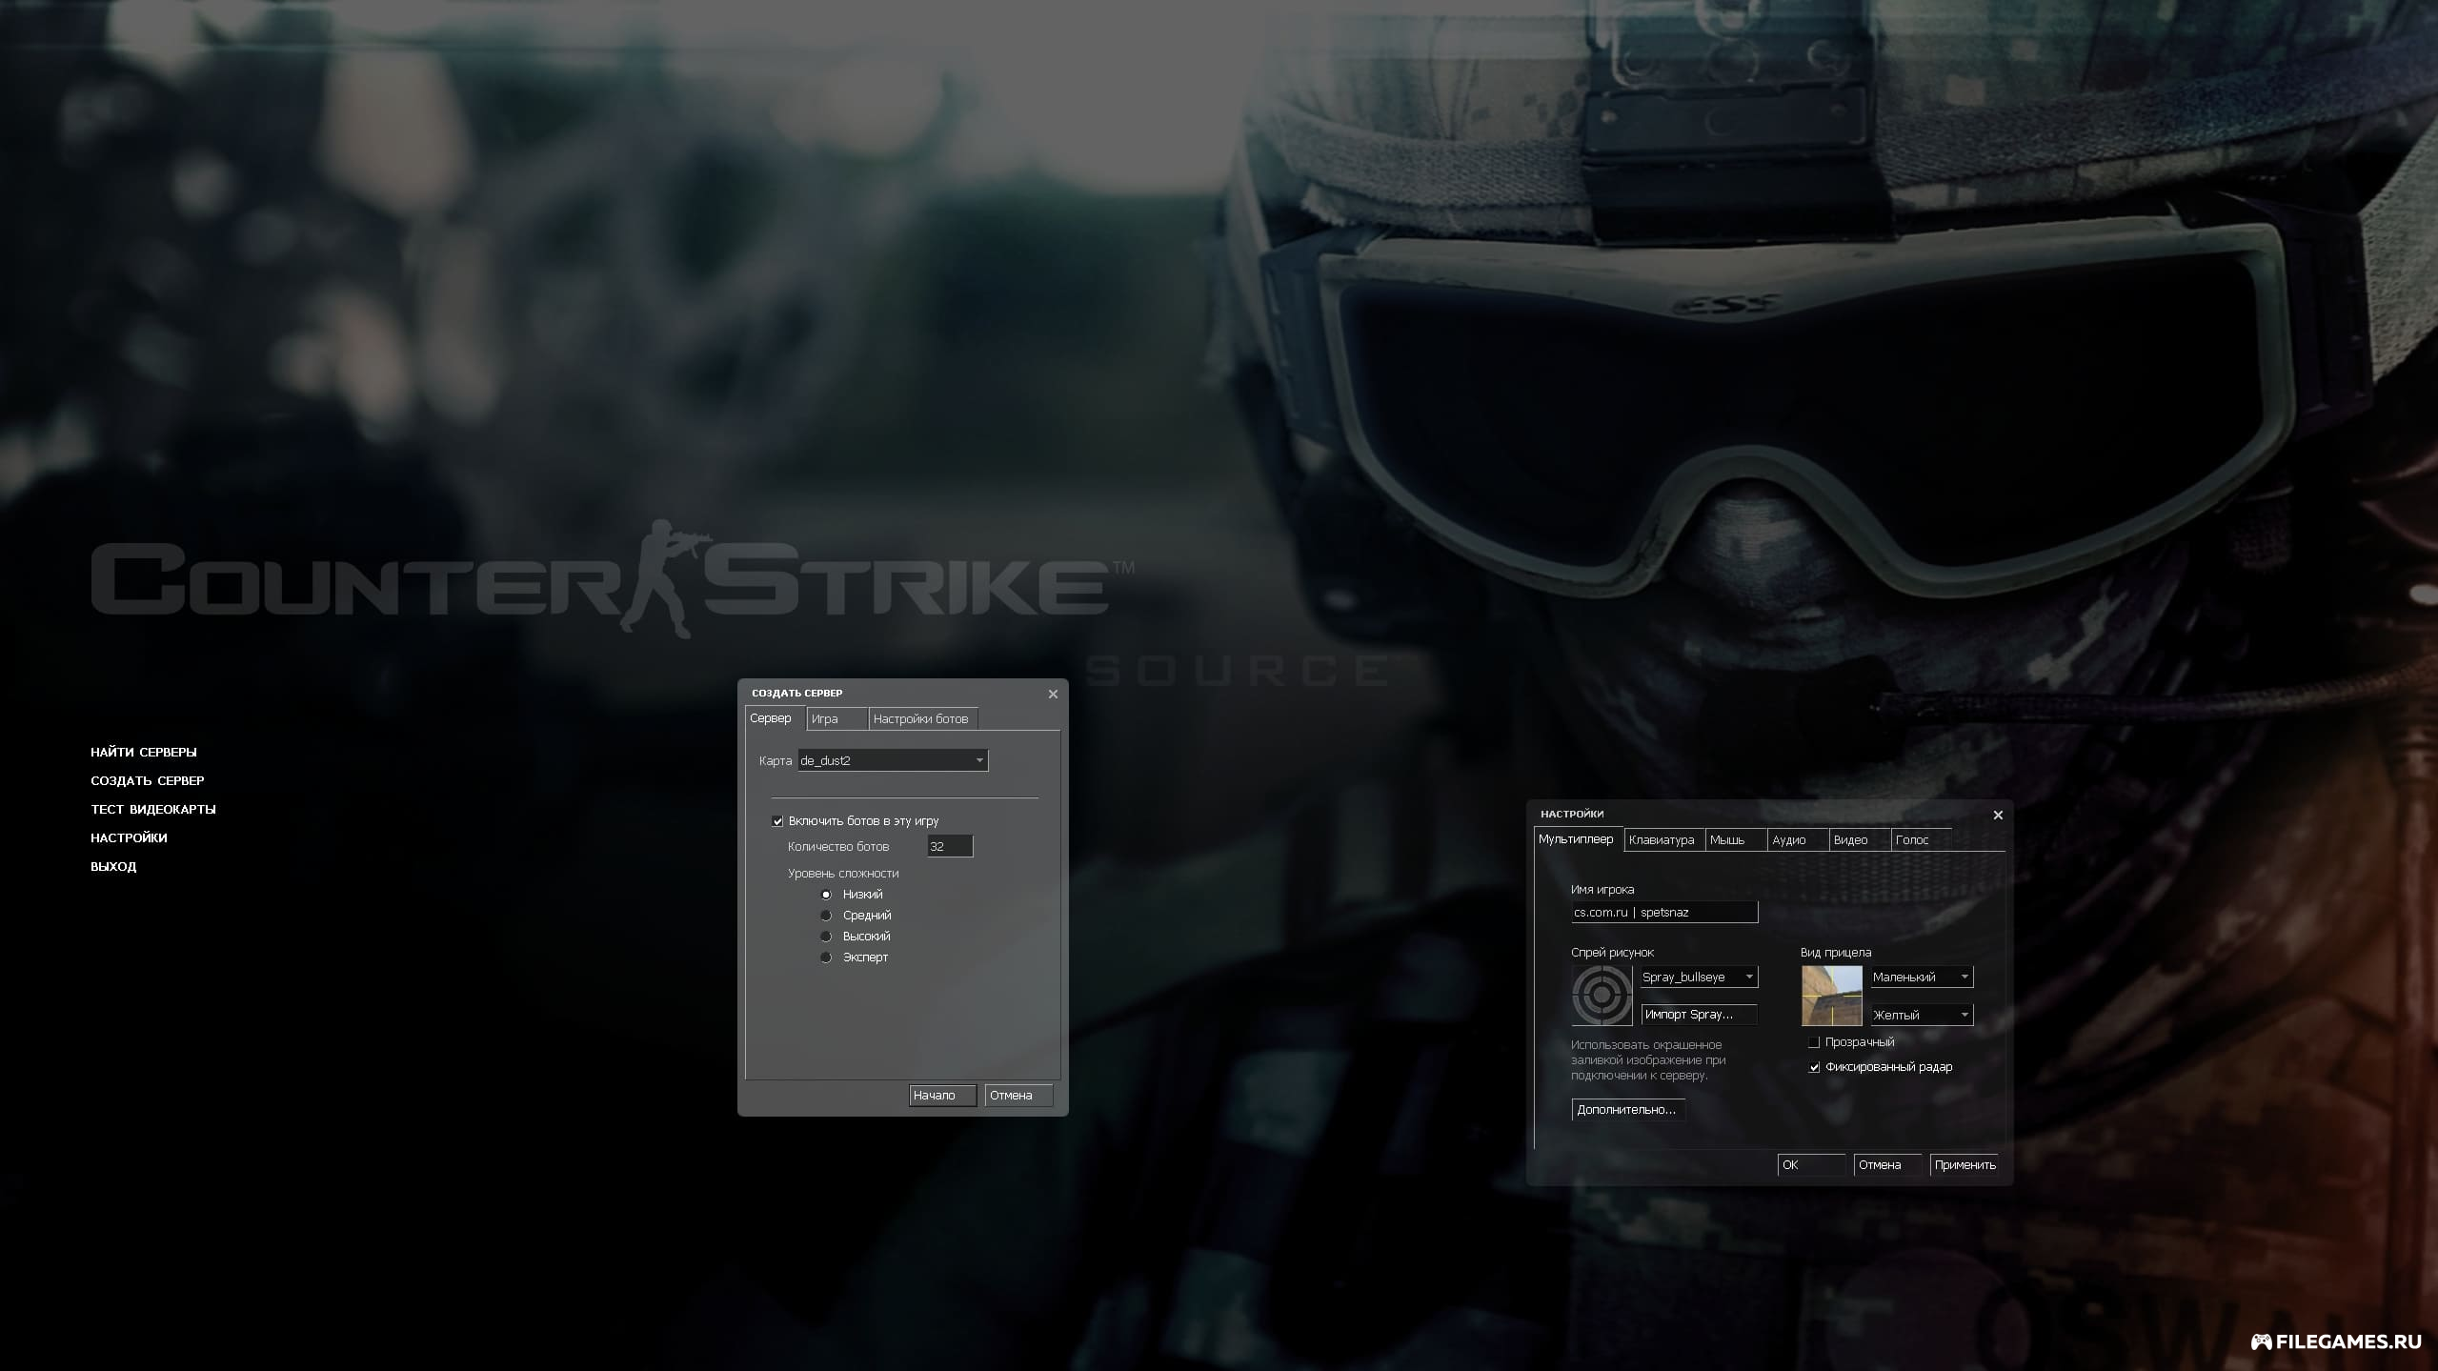This screenshot has height=1371, width=2438.
Task: Enable the Прозрачный crosshair checkbox
Action: click(1814, 1042)
